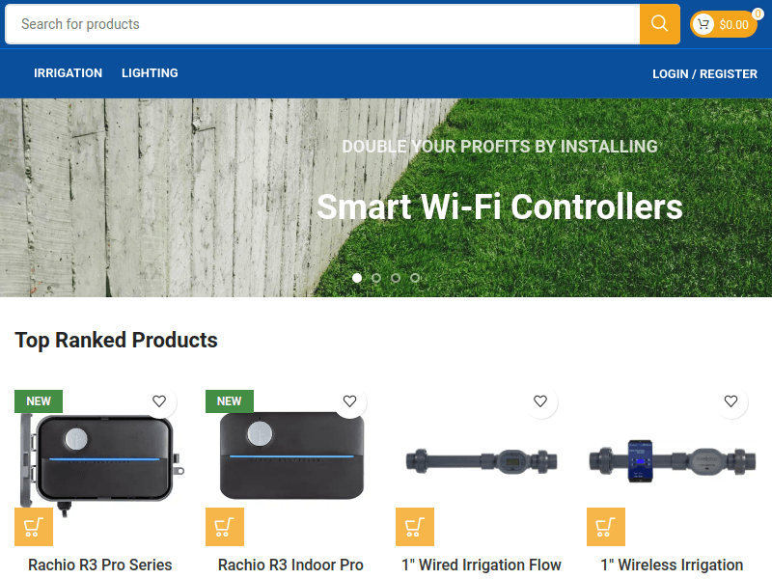772x579 pixels.
Task: Open the Irrigation menu
Action: [68, 73]
